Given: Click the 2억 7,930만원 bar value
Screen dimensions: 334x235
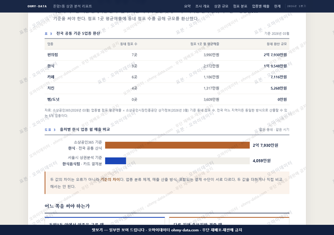Looking at the screenshot, I should point(266,145).
